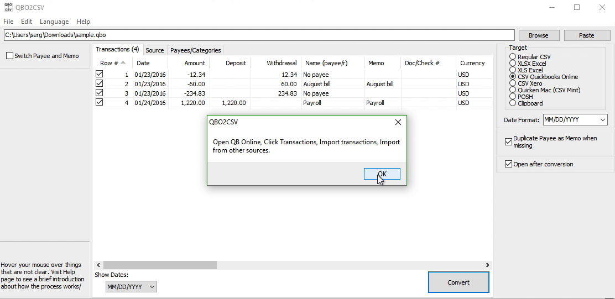This screenshot has width=615, height=299.
Task: Click the Deposit column header
Action: [230, 63]
